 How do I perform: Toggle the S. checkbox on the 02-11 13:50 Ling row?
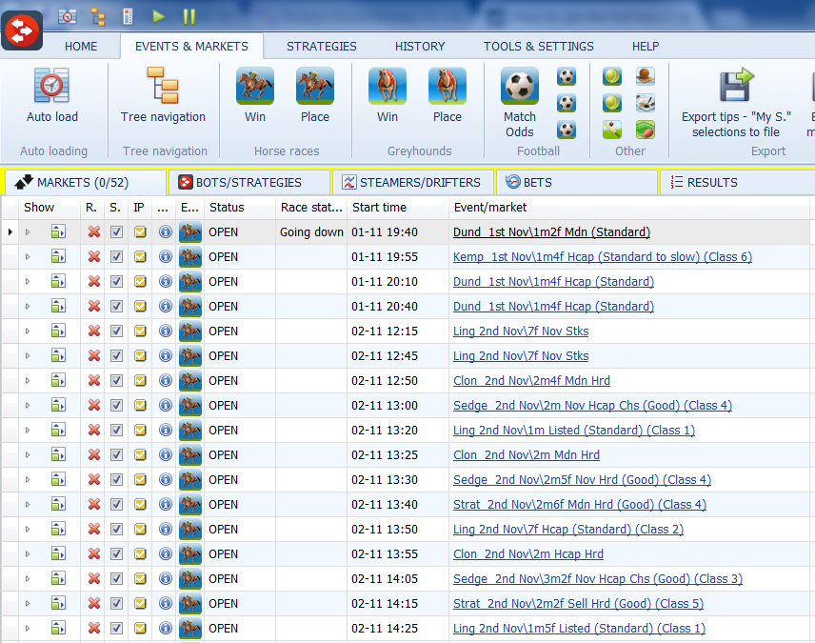point(116,530)
